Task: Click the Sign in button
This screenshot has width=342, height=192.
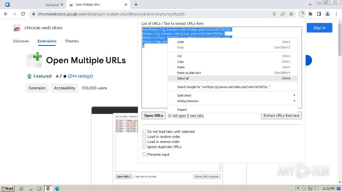Action: point(319,28)
